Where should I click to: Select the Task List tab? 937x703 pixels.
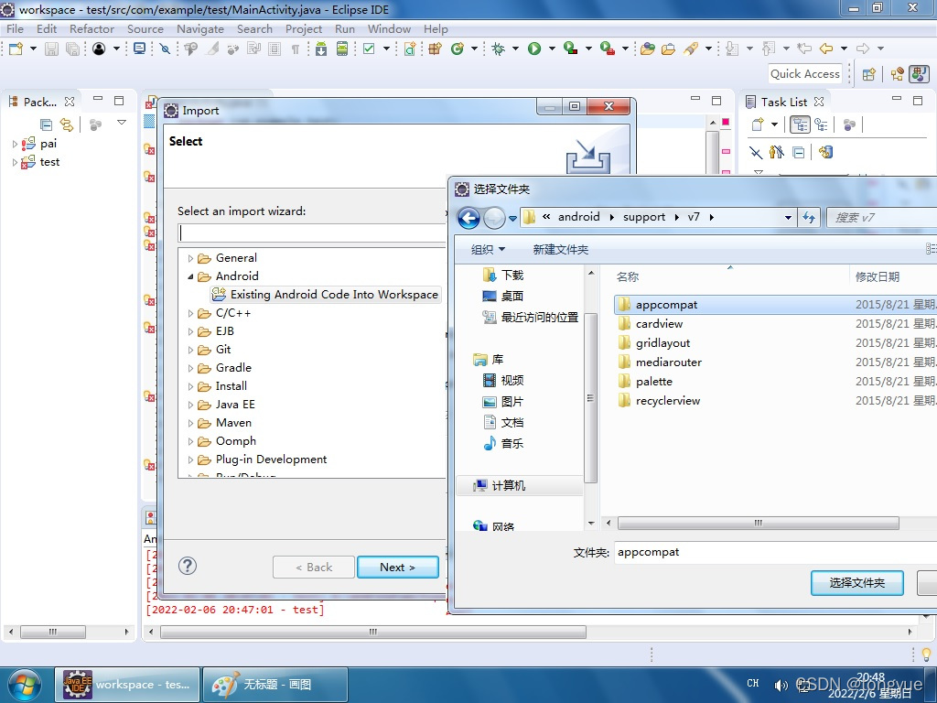click(783, 103)
